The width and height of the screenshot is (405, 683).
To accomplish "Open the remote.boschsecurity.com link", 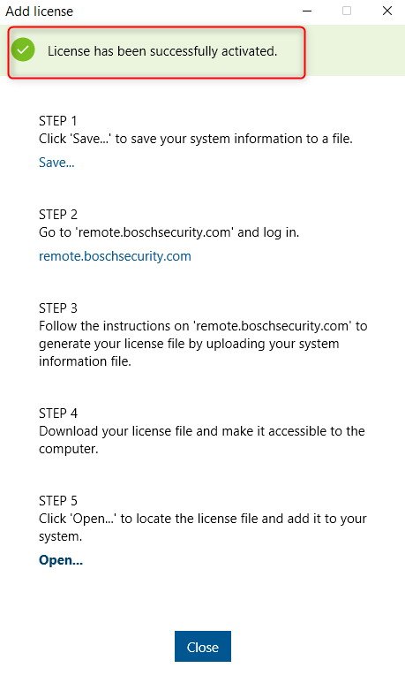I will click(x=115, y=256).
